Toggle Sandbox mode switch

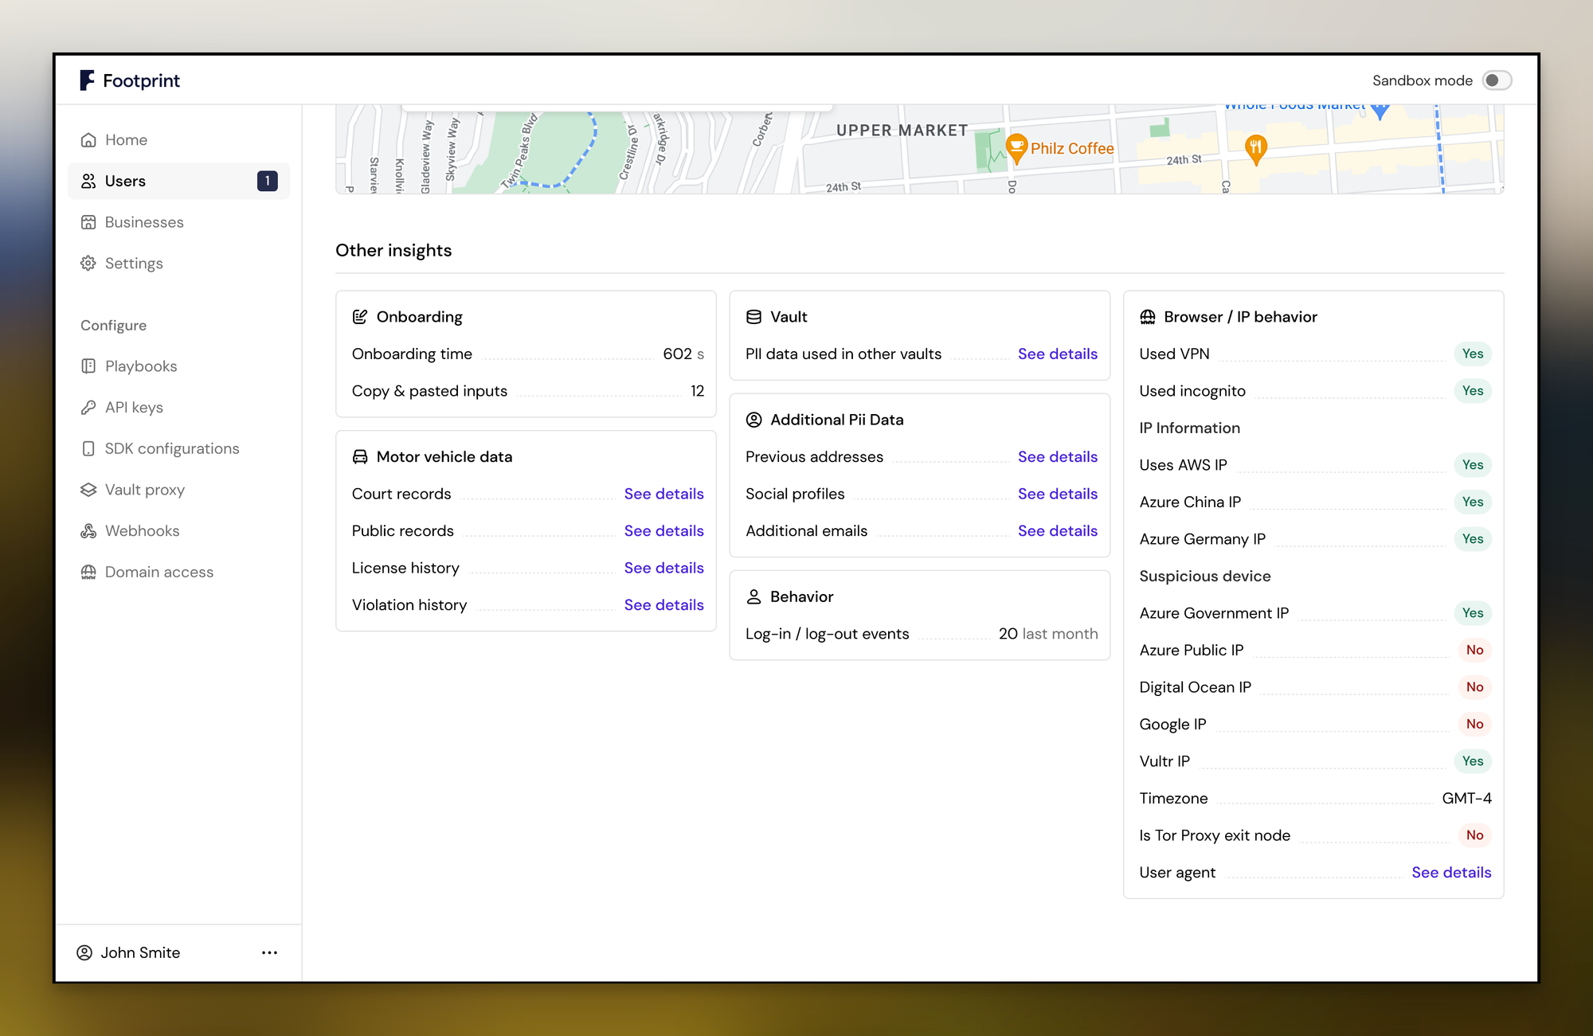point(1497,80)
